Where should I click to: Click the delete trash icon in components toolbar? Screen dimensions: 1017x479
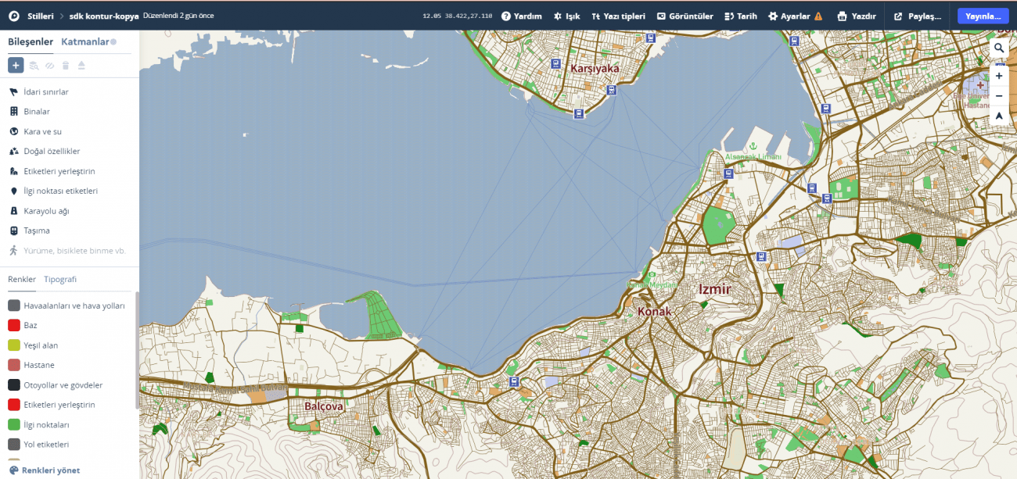point(66,66)
